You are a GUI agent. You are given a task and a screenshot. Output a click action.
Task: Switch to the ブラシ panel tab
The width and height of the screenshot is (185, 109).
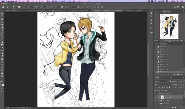click(x=156, y=44)
